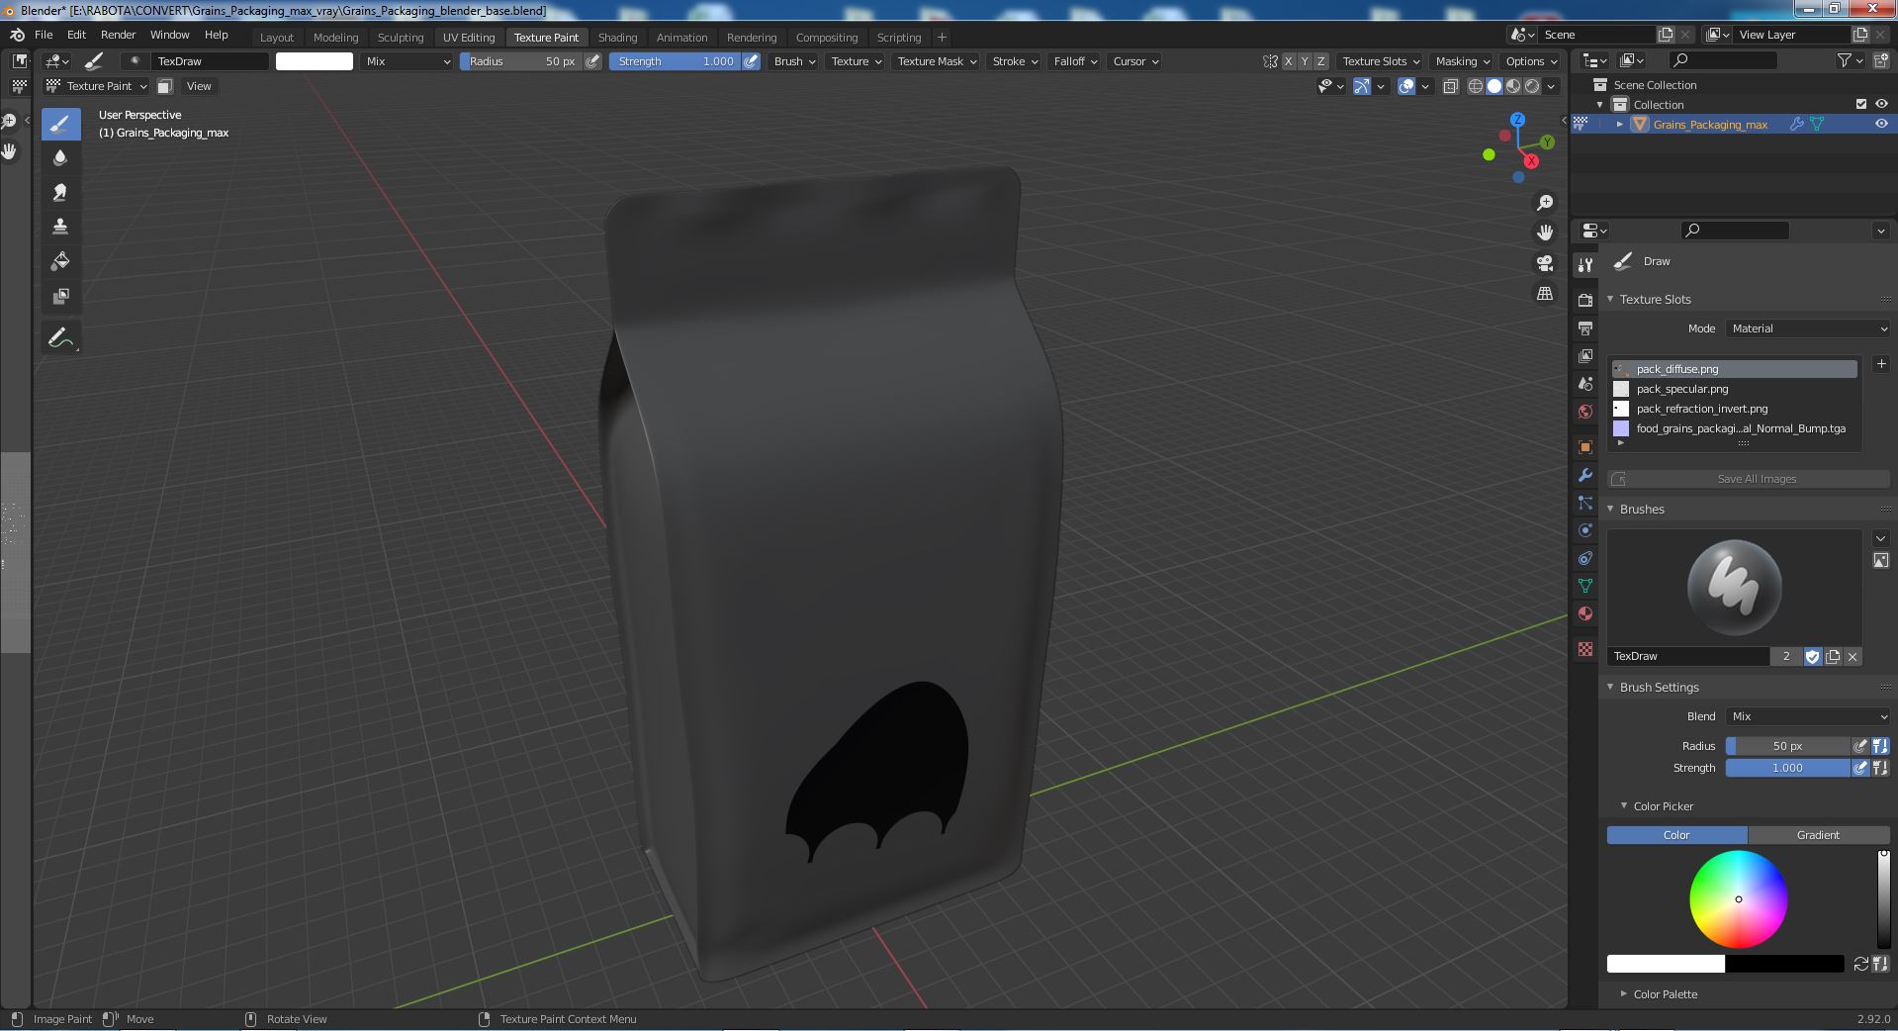This screenshot has width=1898, height=1031.
Task: Open the Falloff dropdown
Action: pos(1075,61)
